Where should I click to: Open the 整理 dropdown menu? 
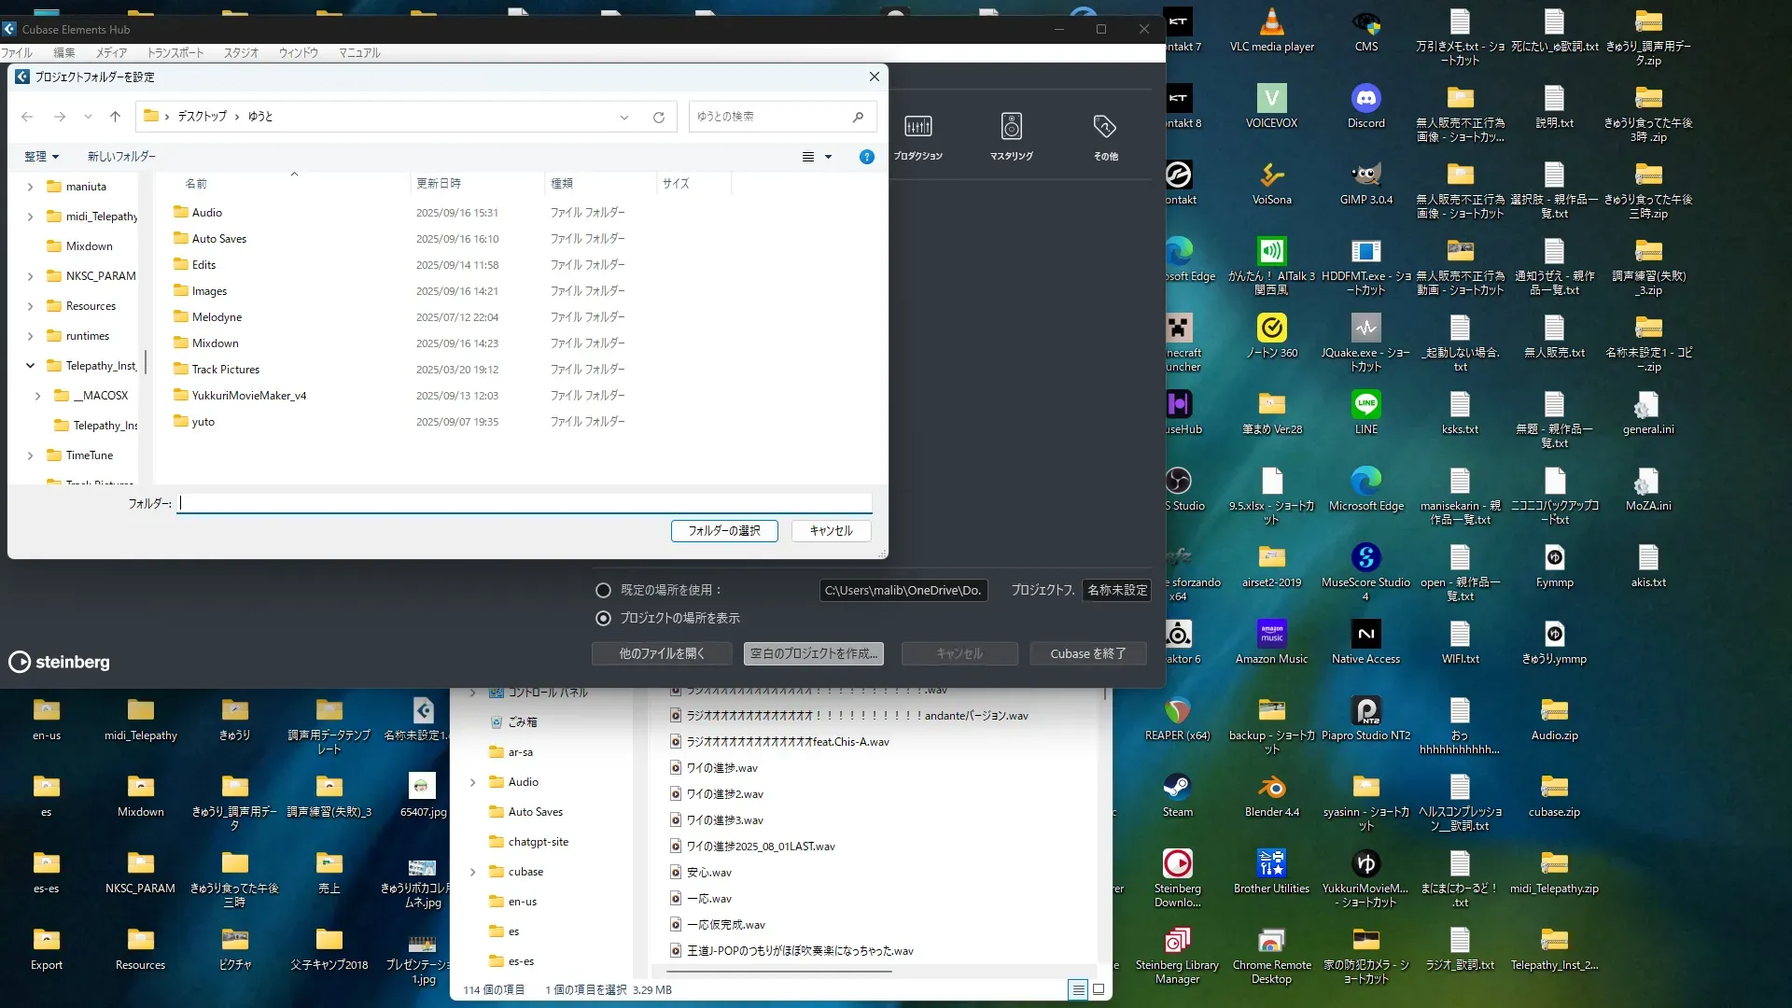coord(42,157)
